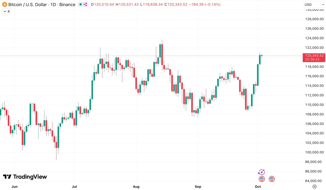The height and width of the screenshot is (190, 326).
Task: Click the red 120,343.52 current price label
Action: click(314, 55)
